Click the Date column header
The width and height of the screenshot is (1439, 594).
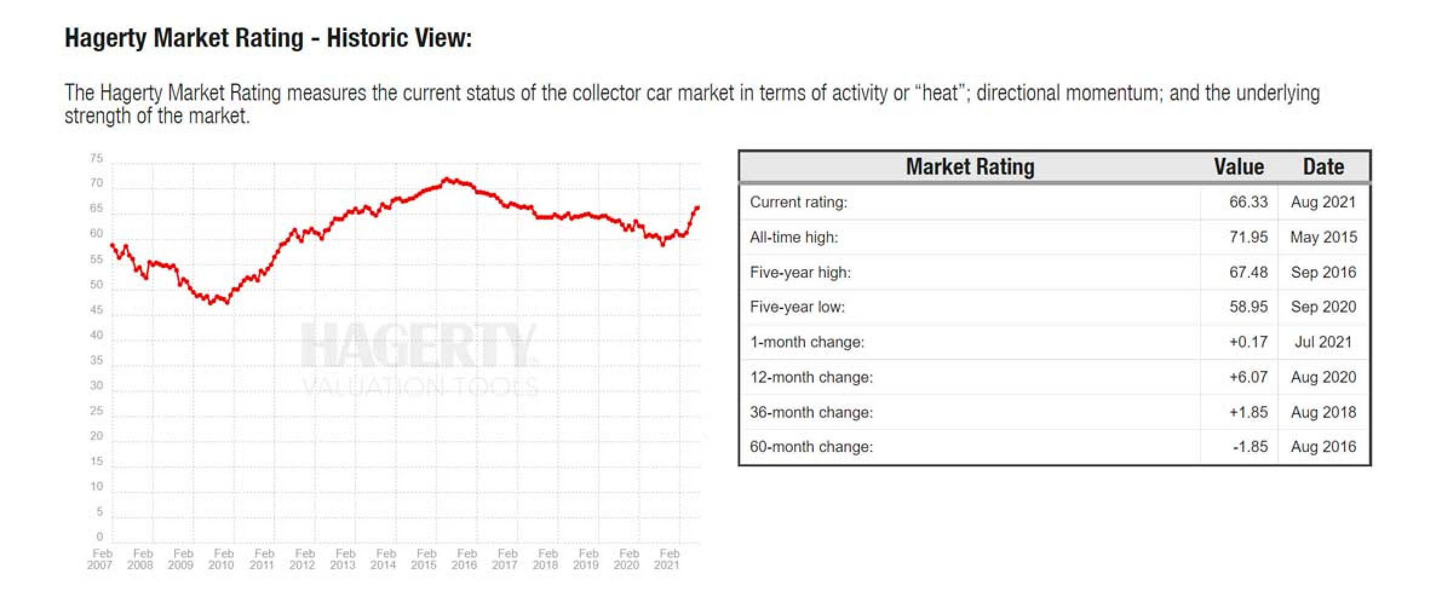1323,167
